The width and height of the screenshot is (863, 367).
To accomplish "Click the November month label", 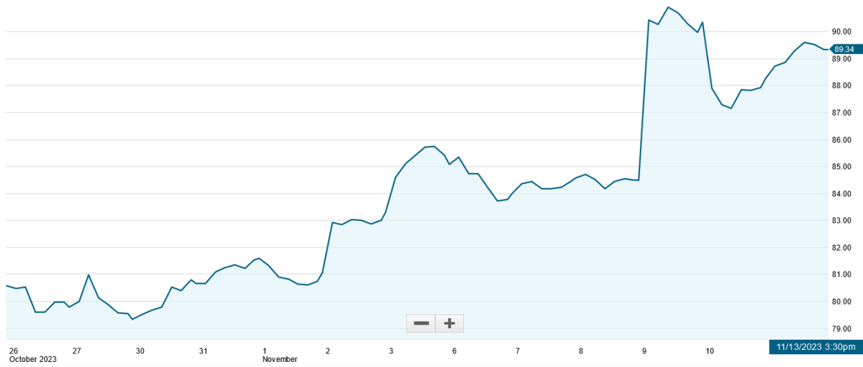I will pos(280,359).
